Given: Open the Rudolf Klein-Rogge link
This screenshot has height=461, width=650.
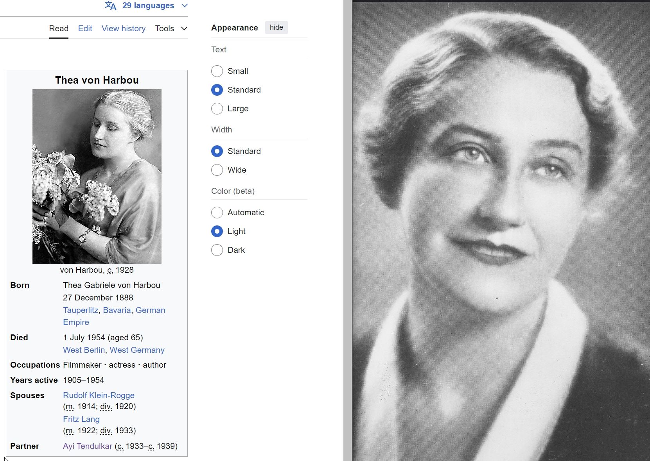Looking at the screenshot, I should pos(99,395).
